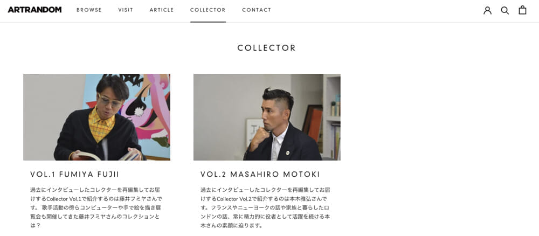Open the BROWSE menu item
This screenshot has height=236, width=539.
point(89,10)
